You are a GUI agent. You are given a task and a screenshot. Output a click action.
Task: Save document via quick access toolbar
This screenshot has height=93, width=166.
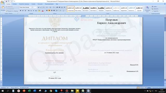(x=6, y=1)
